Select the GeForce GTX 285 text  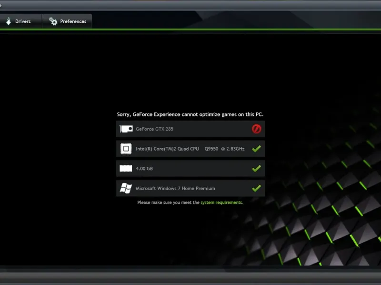[x=154, y=129]
